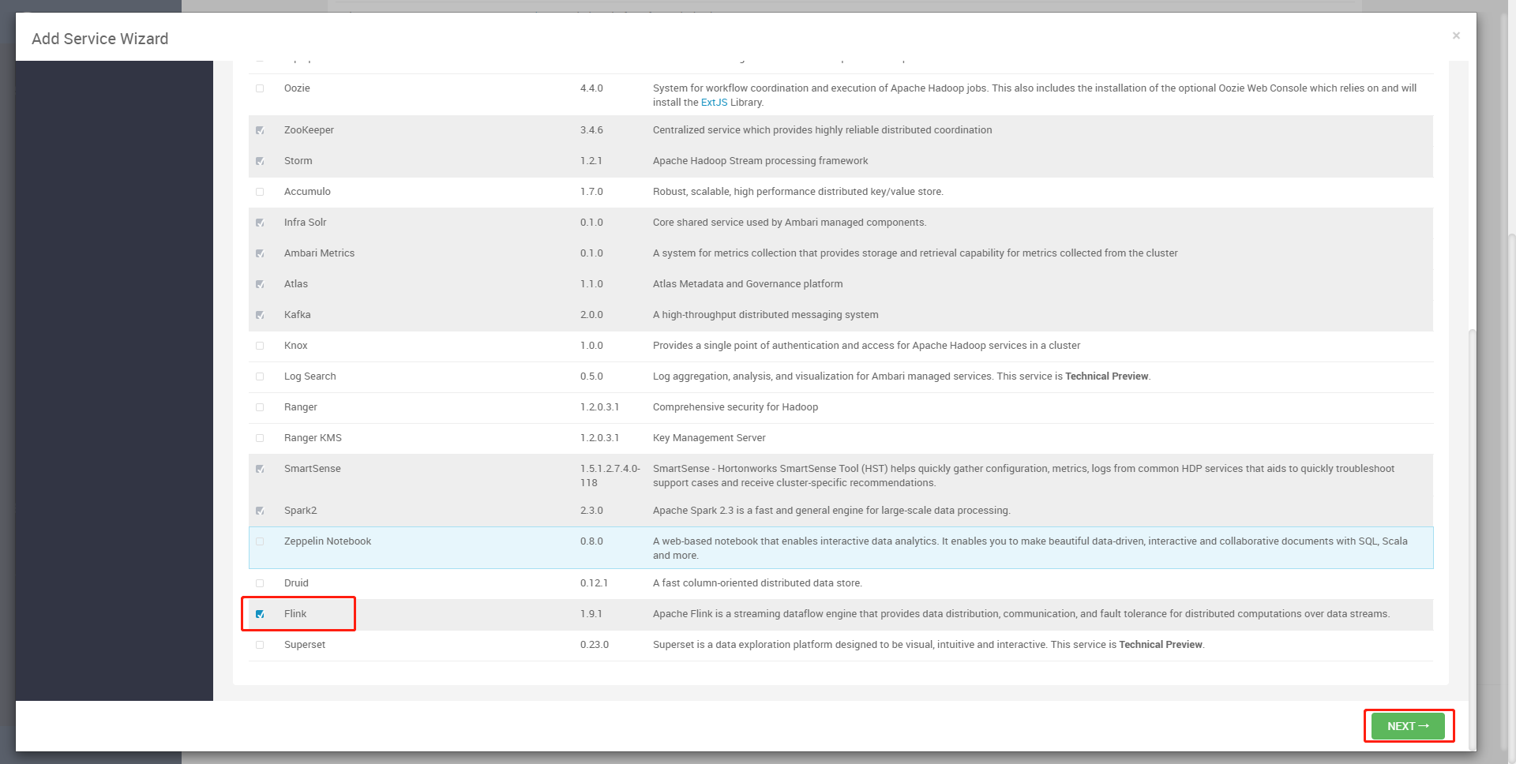This screenshot has width=1516, height=764.
Task: Click the Druid version 0.12.1
Action: point(594,583)
